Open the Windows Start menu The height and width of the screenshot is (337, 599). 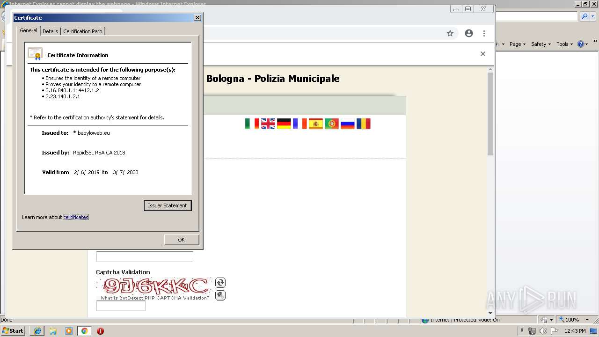click(13, 330)
